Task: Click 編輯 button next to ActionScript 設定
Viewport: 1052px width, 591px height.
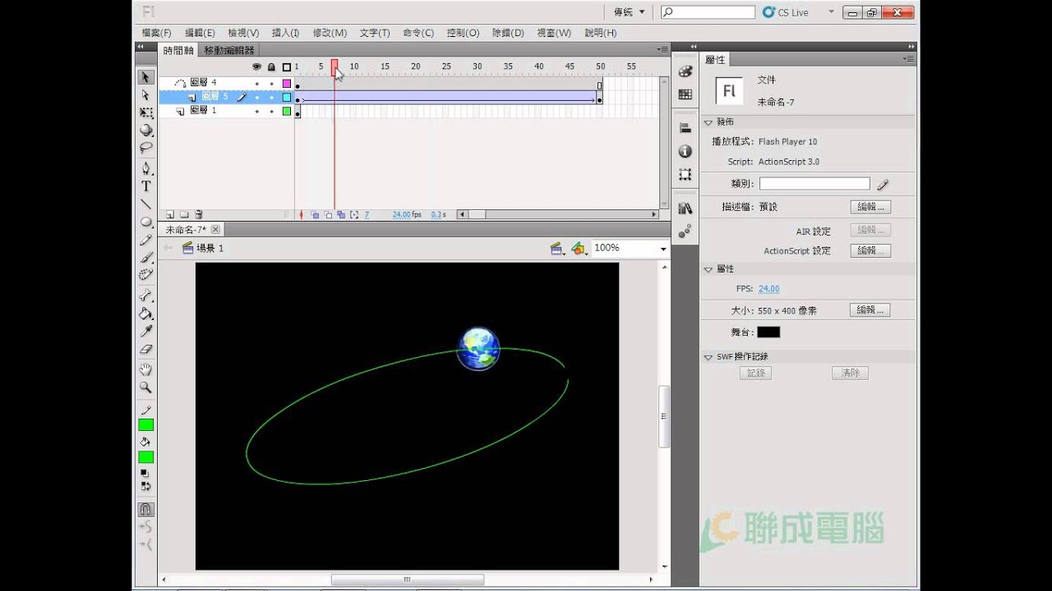Action: [870, 250]
